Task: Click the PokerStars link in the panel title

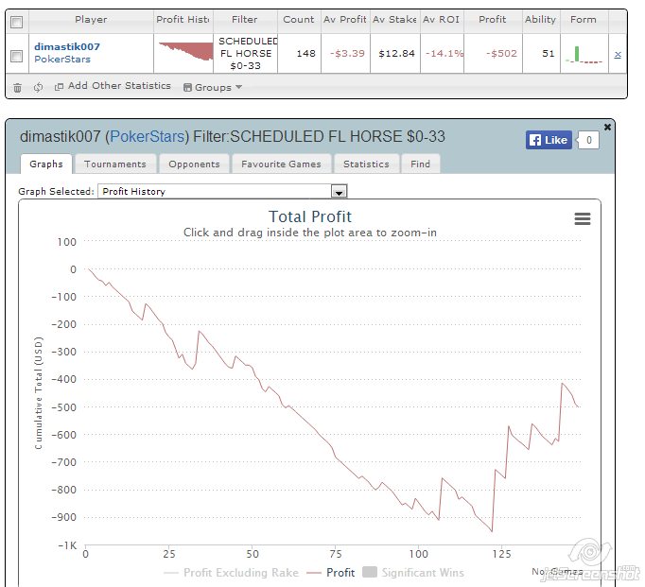Action: point(147,136)
